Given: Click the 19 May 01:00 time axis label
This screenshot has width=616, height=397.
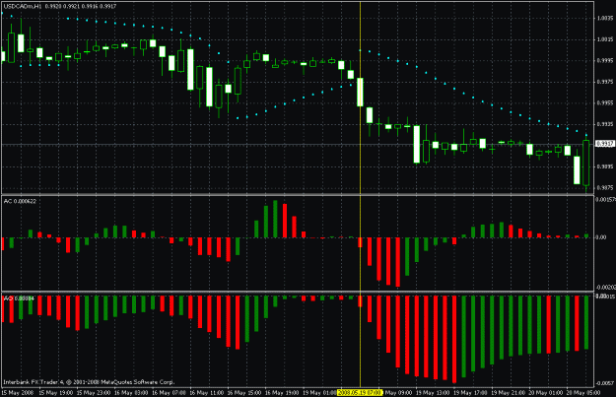Looking at the screenshot, I should (x=319, y=393).
